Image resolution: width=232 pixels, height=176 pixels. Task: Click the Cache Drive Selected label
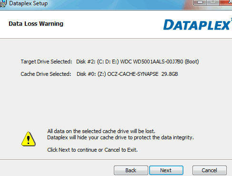click(x=46, y=74)
